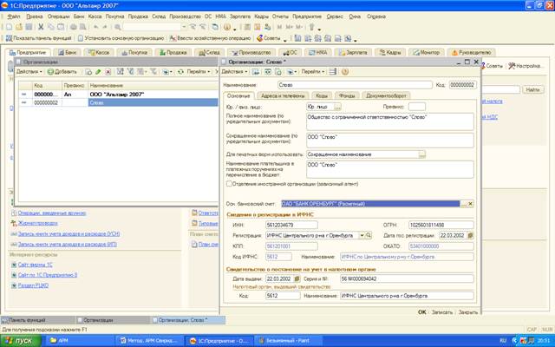Click the Save icon in main toolbar
555x347 pixels.
point(29,27)
